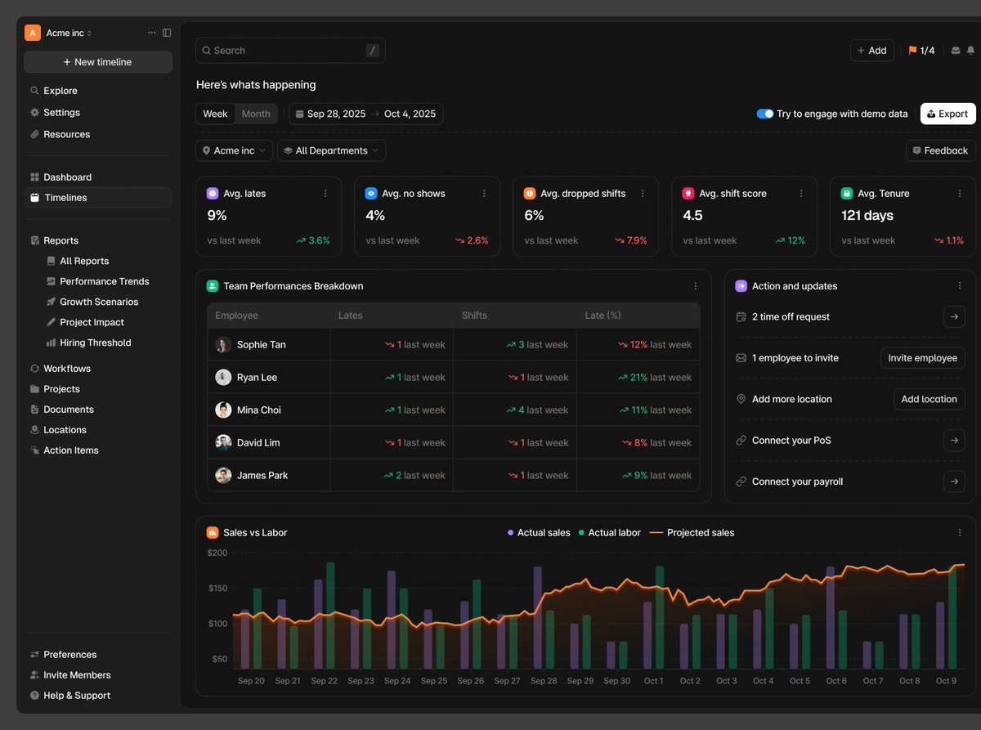Collapse the sidebar with the panel icon

coord(167,33)
